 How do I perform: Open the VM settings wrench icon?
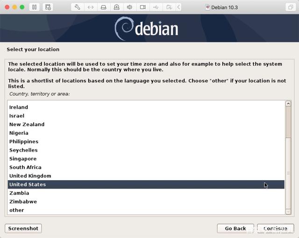(78, 7)
